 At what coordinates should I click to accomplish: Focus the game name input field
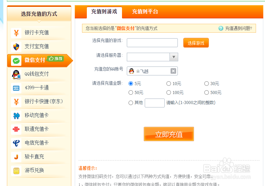pyautogui.click(x=152, y=43)
